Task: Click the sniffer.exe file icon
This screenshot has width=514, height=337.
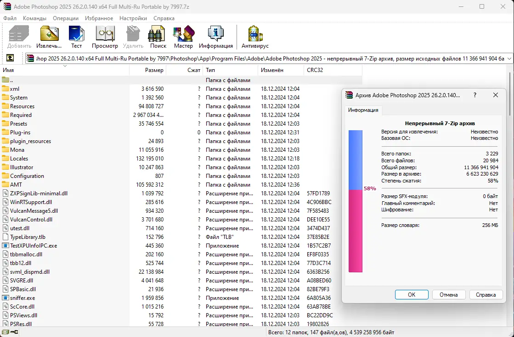Action: point(5,298)
